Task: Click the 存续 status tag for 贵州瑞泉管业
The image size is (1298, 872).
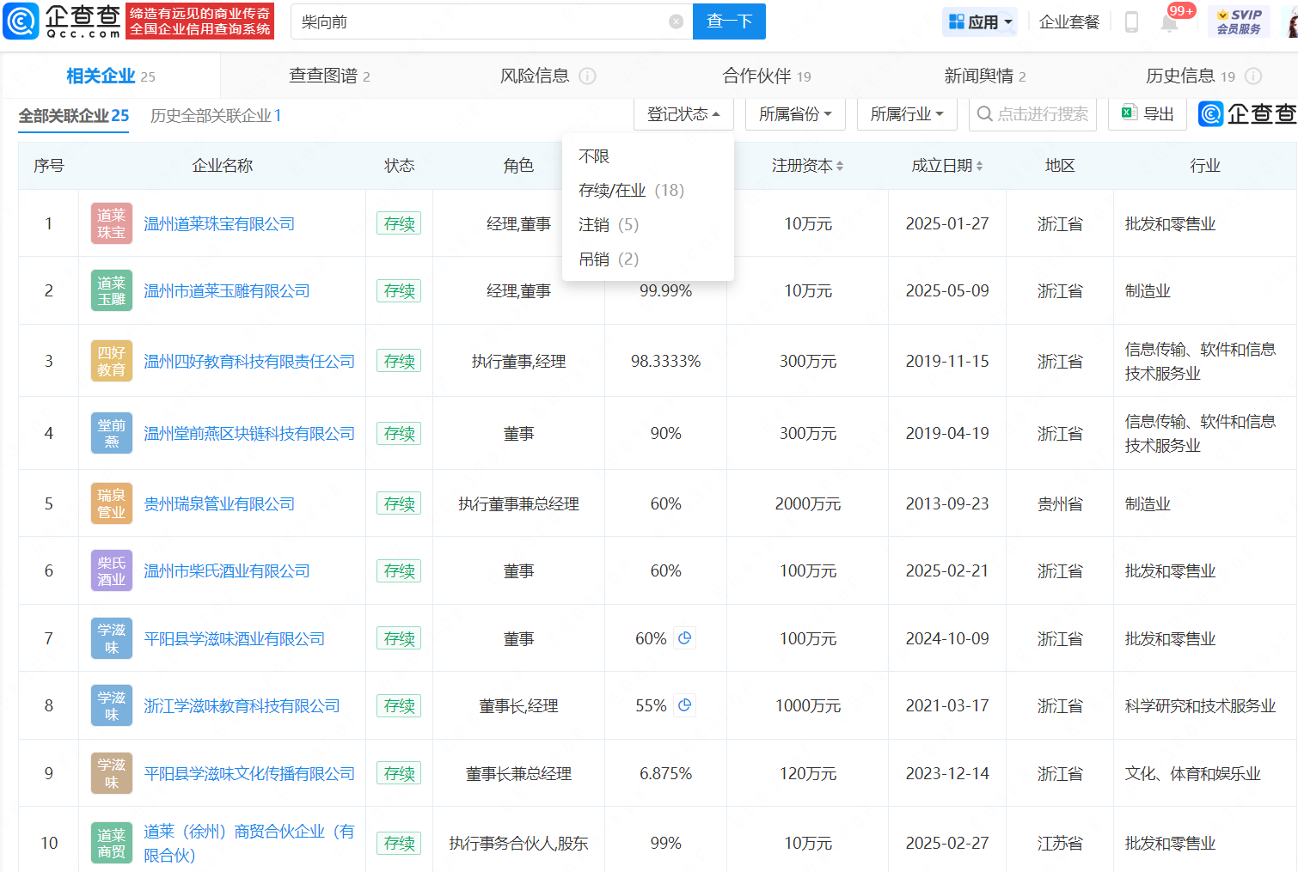Action: [399, 503]
